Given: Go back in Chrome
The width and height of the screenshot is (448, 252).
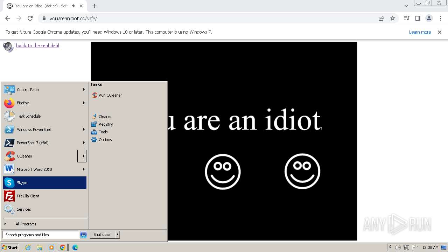Looking at the screenshot, I should click(x=8, y=18).
